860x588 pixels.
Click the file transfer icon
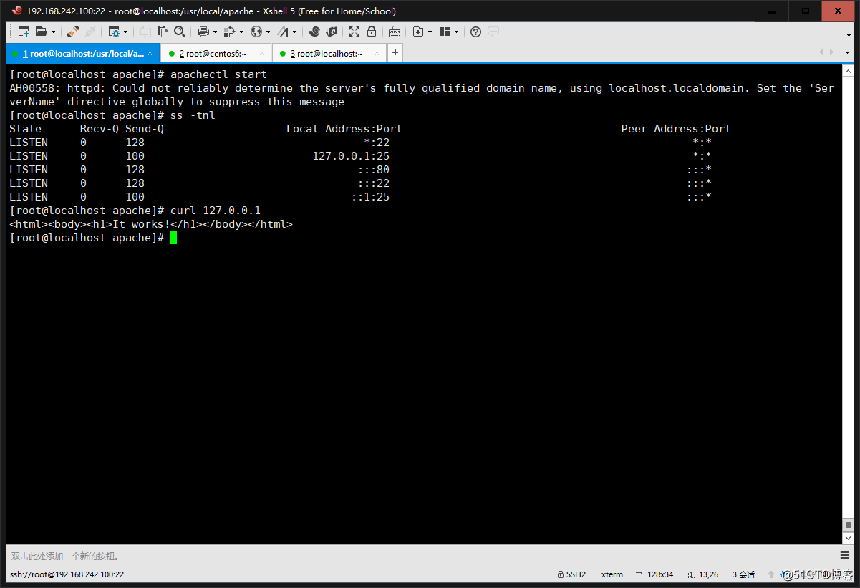coord(230,32)
